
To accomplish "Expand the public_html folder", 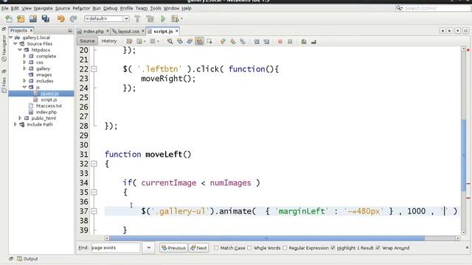I will coord(20,118).
